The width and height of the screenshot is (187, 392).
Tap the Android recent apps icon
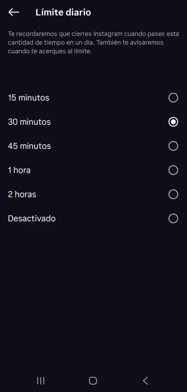pos(41,380)
